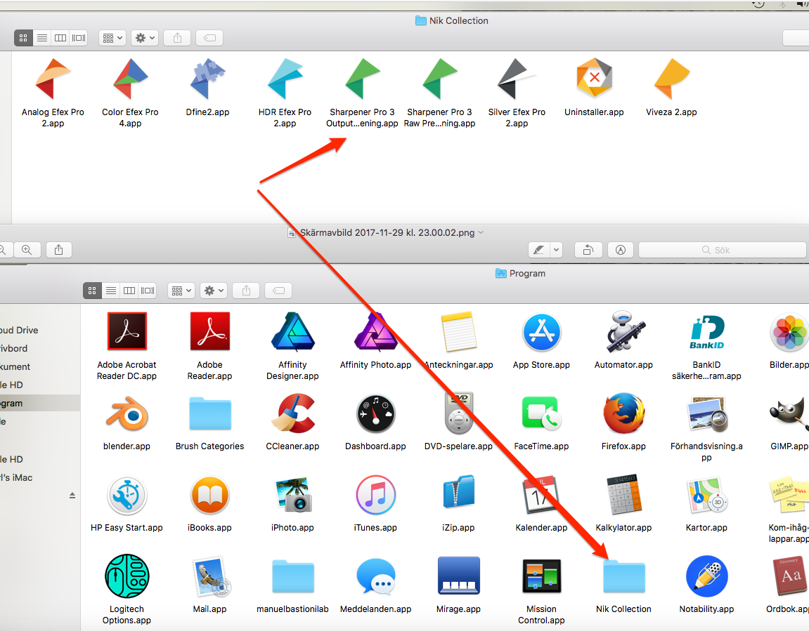Select the Nik Collection folder in Program
Image resolution: width=809 pixels, height=631 pixels.
(623, 576)
